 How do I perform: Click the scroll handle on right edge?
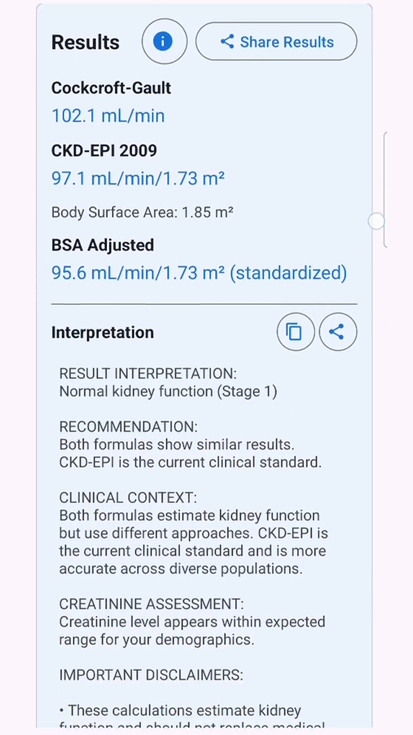pos(376,221)
